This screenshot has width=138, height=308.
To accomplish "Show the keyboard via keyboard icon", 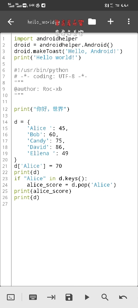I will 33,297.
